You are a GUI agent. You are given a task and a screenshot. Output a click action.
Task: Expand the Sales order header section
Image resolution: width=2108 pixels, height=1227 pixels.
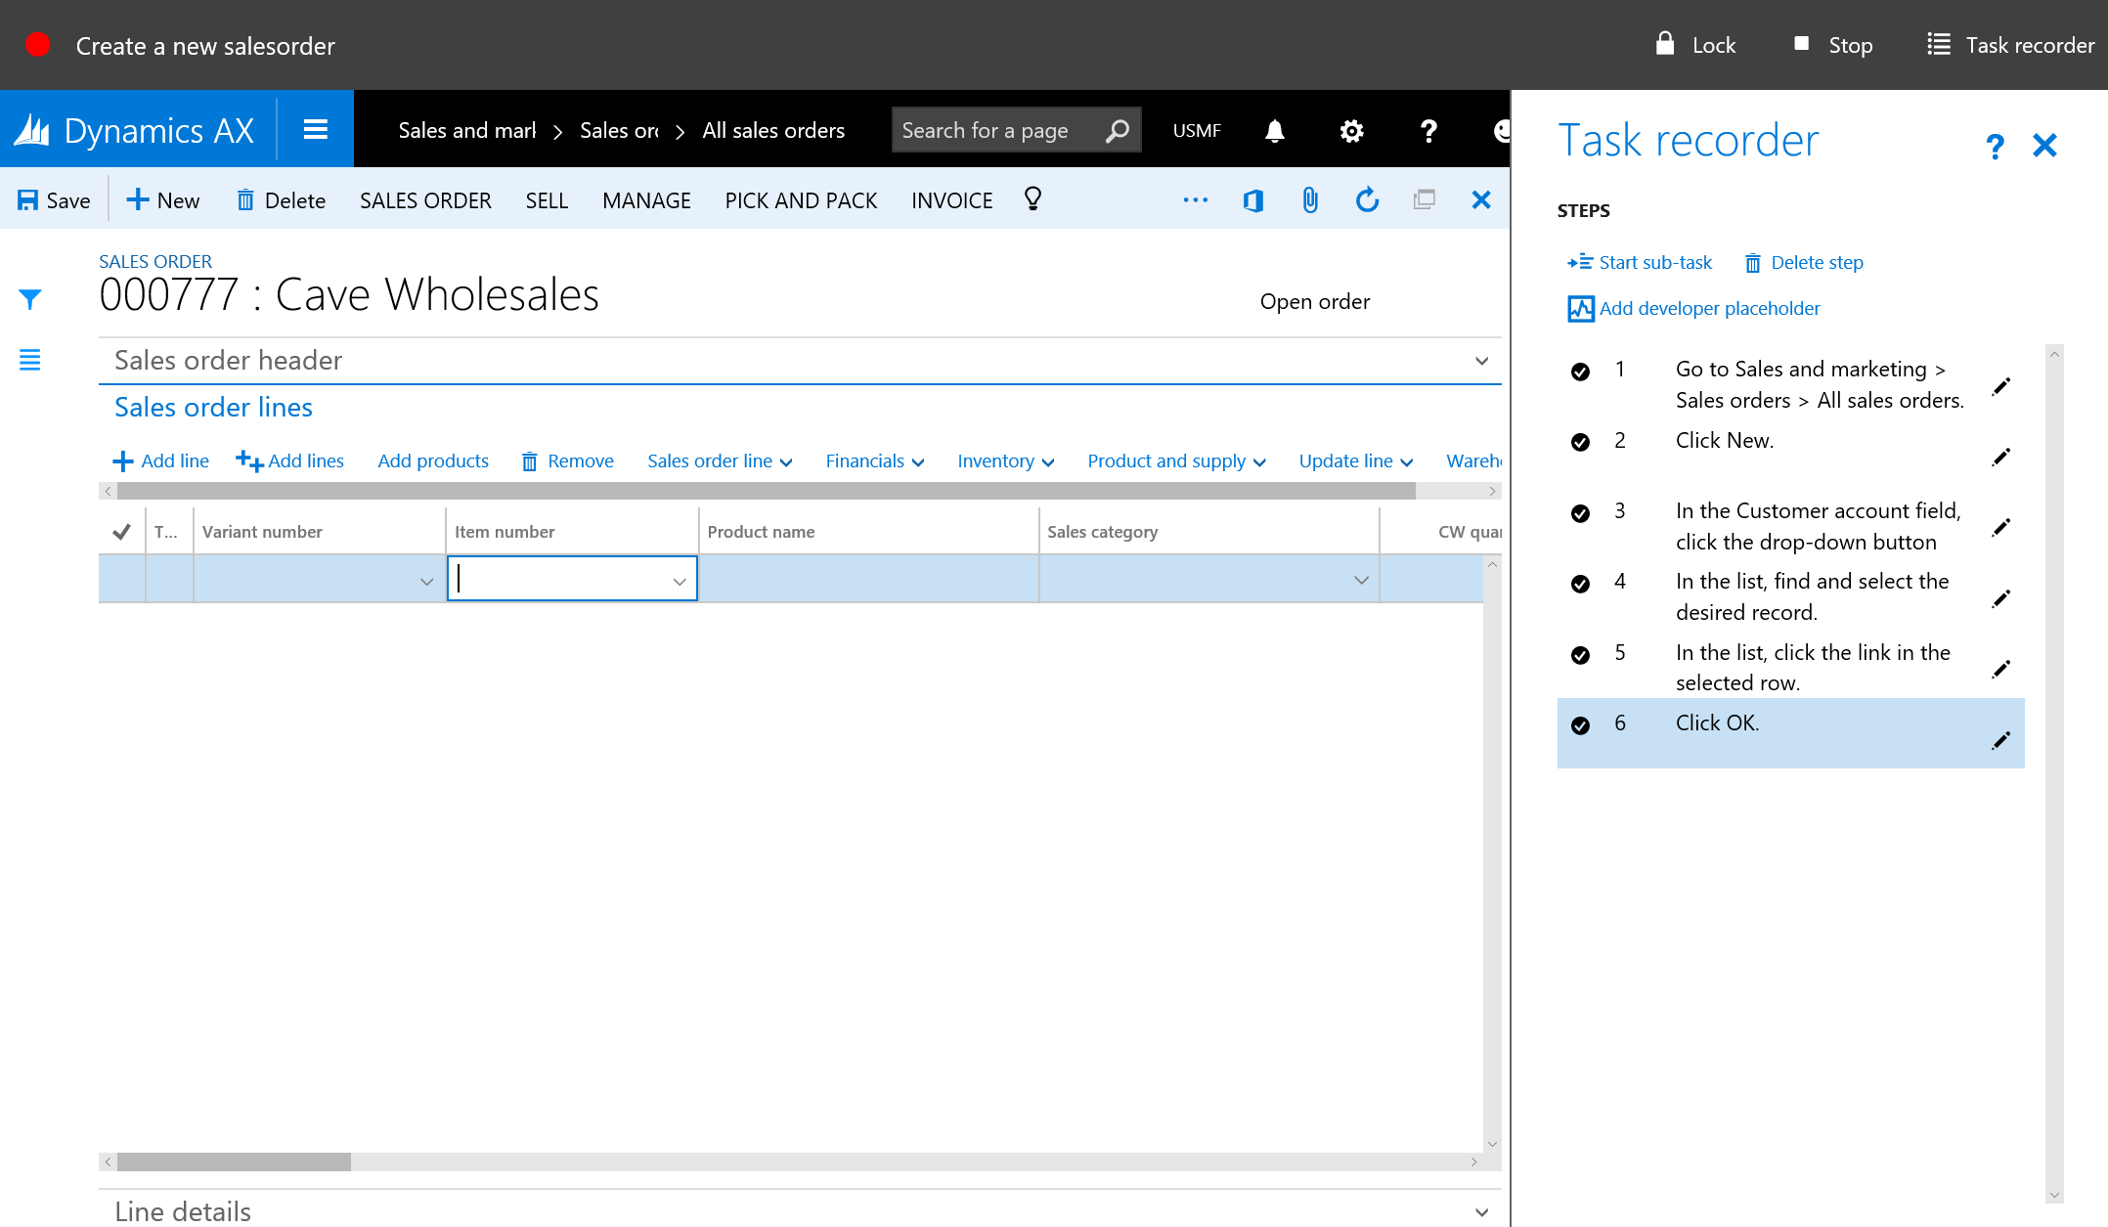pyautogui.click(x=1481, y=361)
